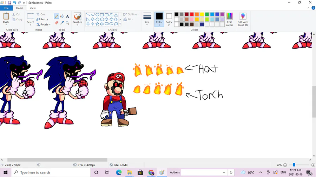316x177 pixels.
Task: Select the Magnifier tool
Action: [x=67, y=23]
